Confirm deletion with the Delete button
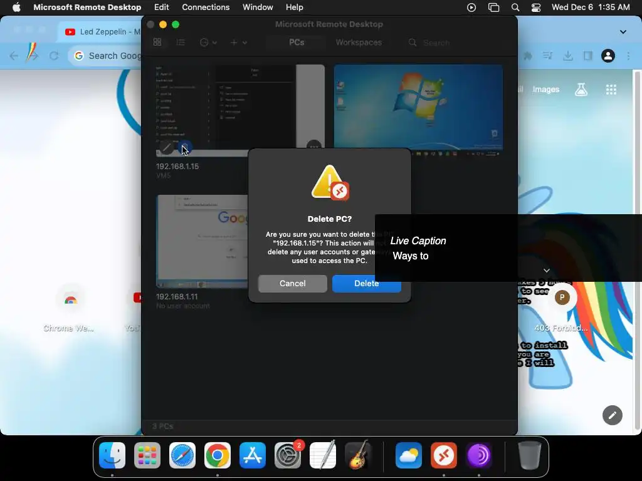This screenshot has height=481, width=642. coord(366,284)
